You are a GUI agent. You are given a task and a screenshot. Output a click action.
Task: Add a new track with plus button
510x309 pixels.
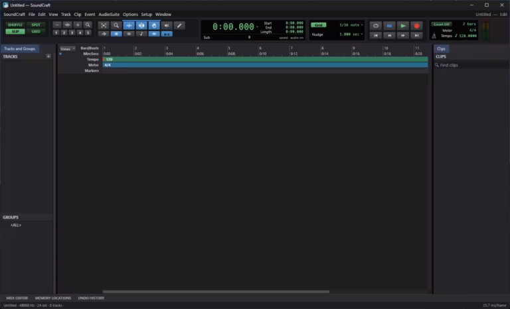pos(48,56)
